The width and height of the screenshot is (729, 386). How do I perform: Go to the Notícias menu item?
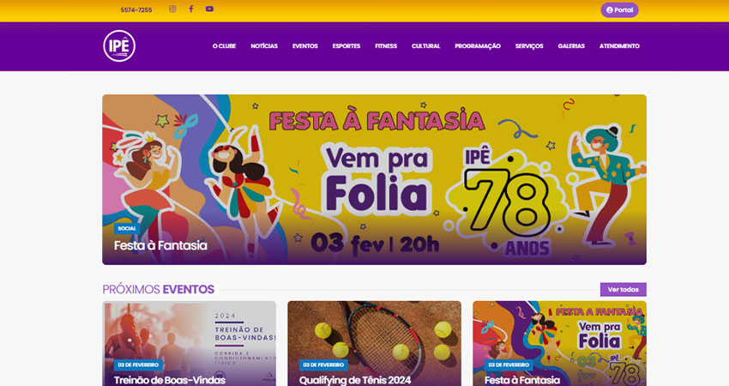(264, 46)
